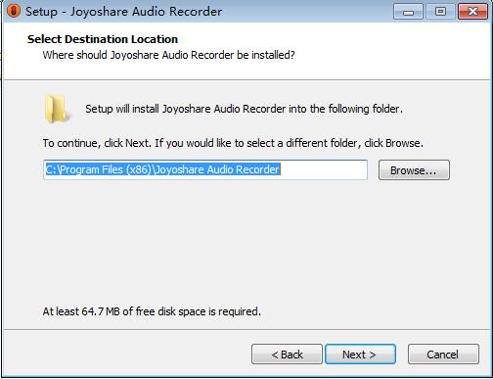493x379 pixels.
Task: Click the Setup - Joyoshare Audio Recorder title
Action: click(123, 12)
